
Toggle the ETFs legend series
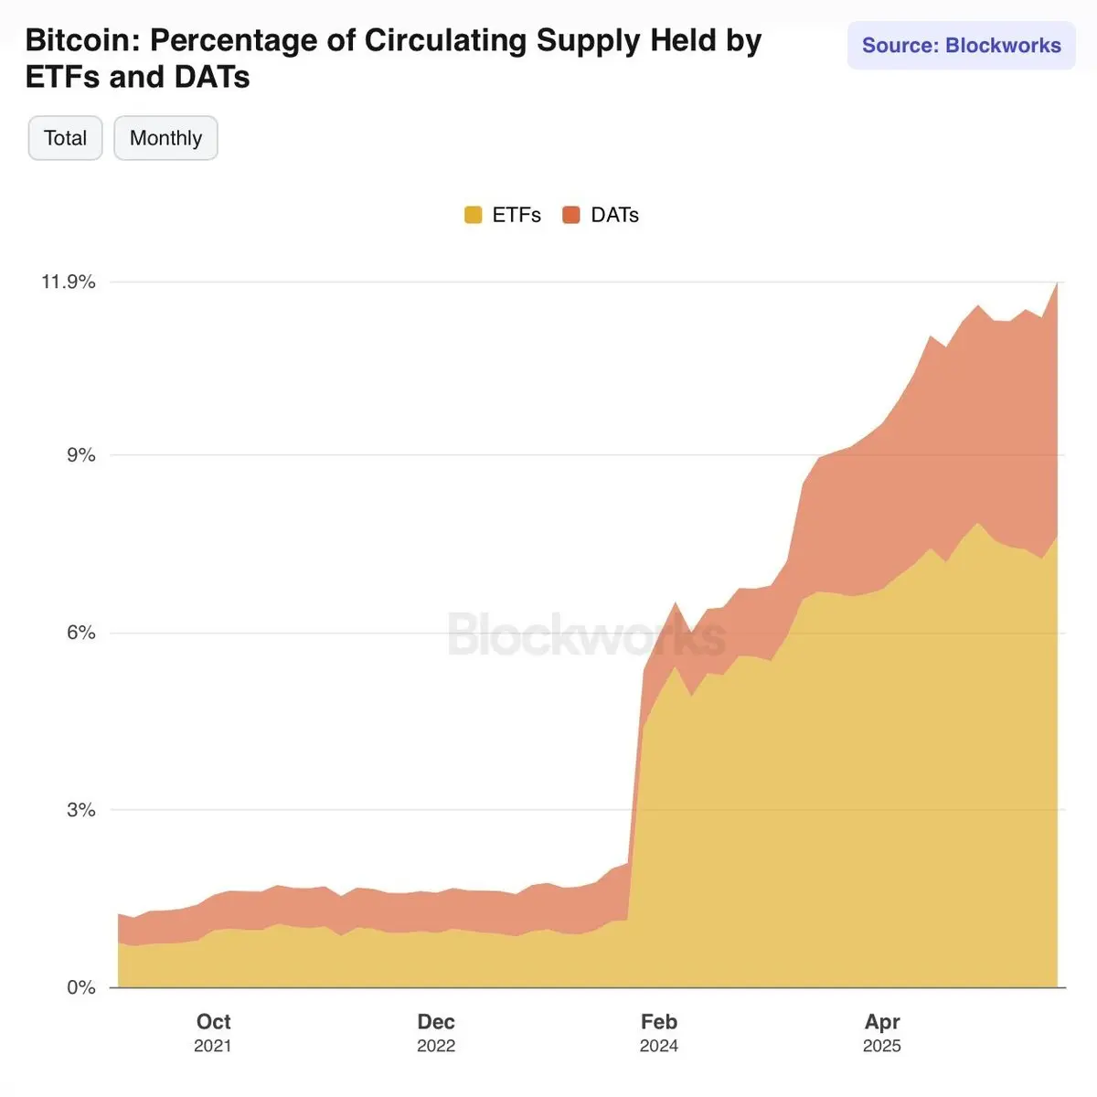coord(503,215)
